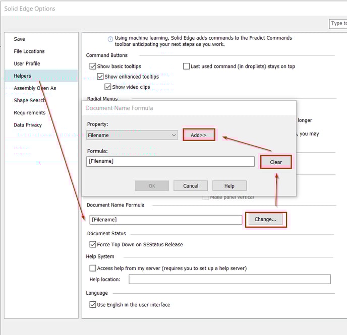Open the Data Privacy category
The height and width of the screenshot is (335, 347).
pyautogui.click(x=28, y=125)
